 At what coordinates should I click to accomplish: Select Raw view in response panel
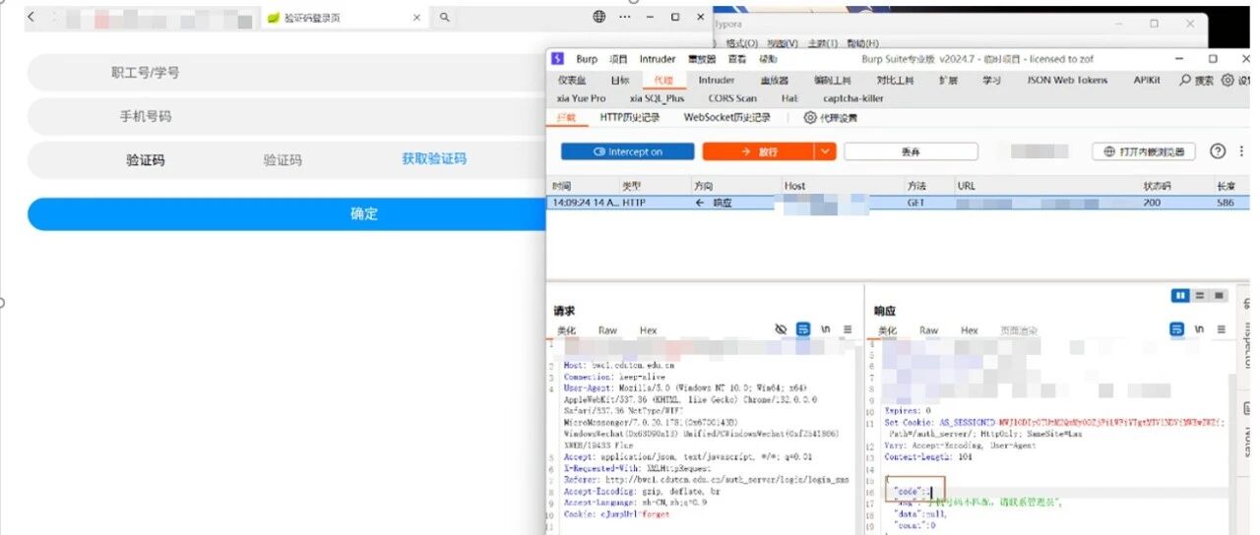tap(929, 330)
